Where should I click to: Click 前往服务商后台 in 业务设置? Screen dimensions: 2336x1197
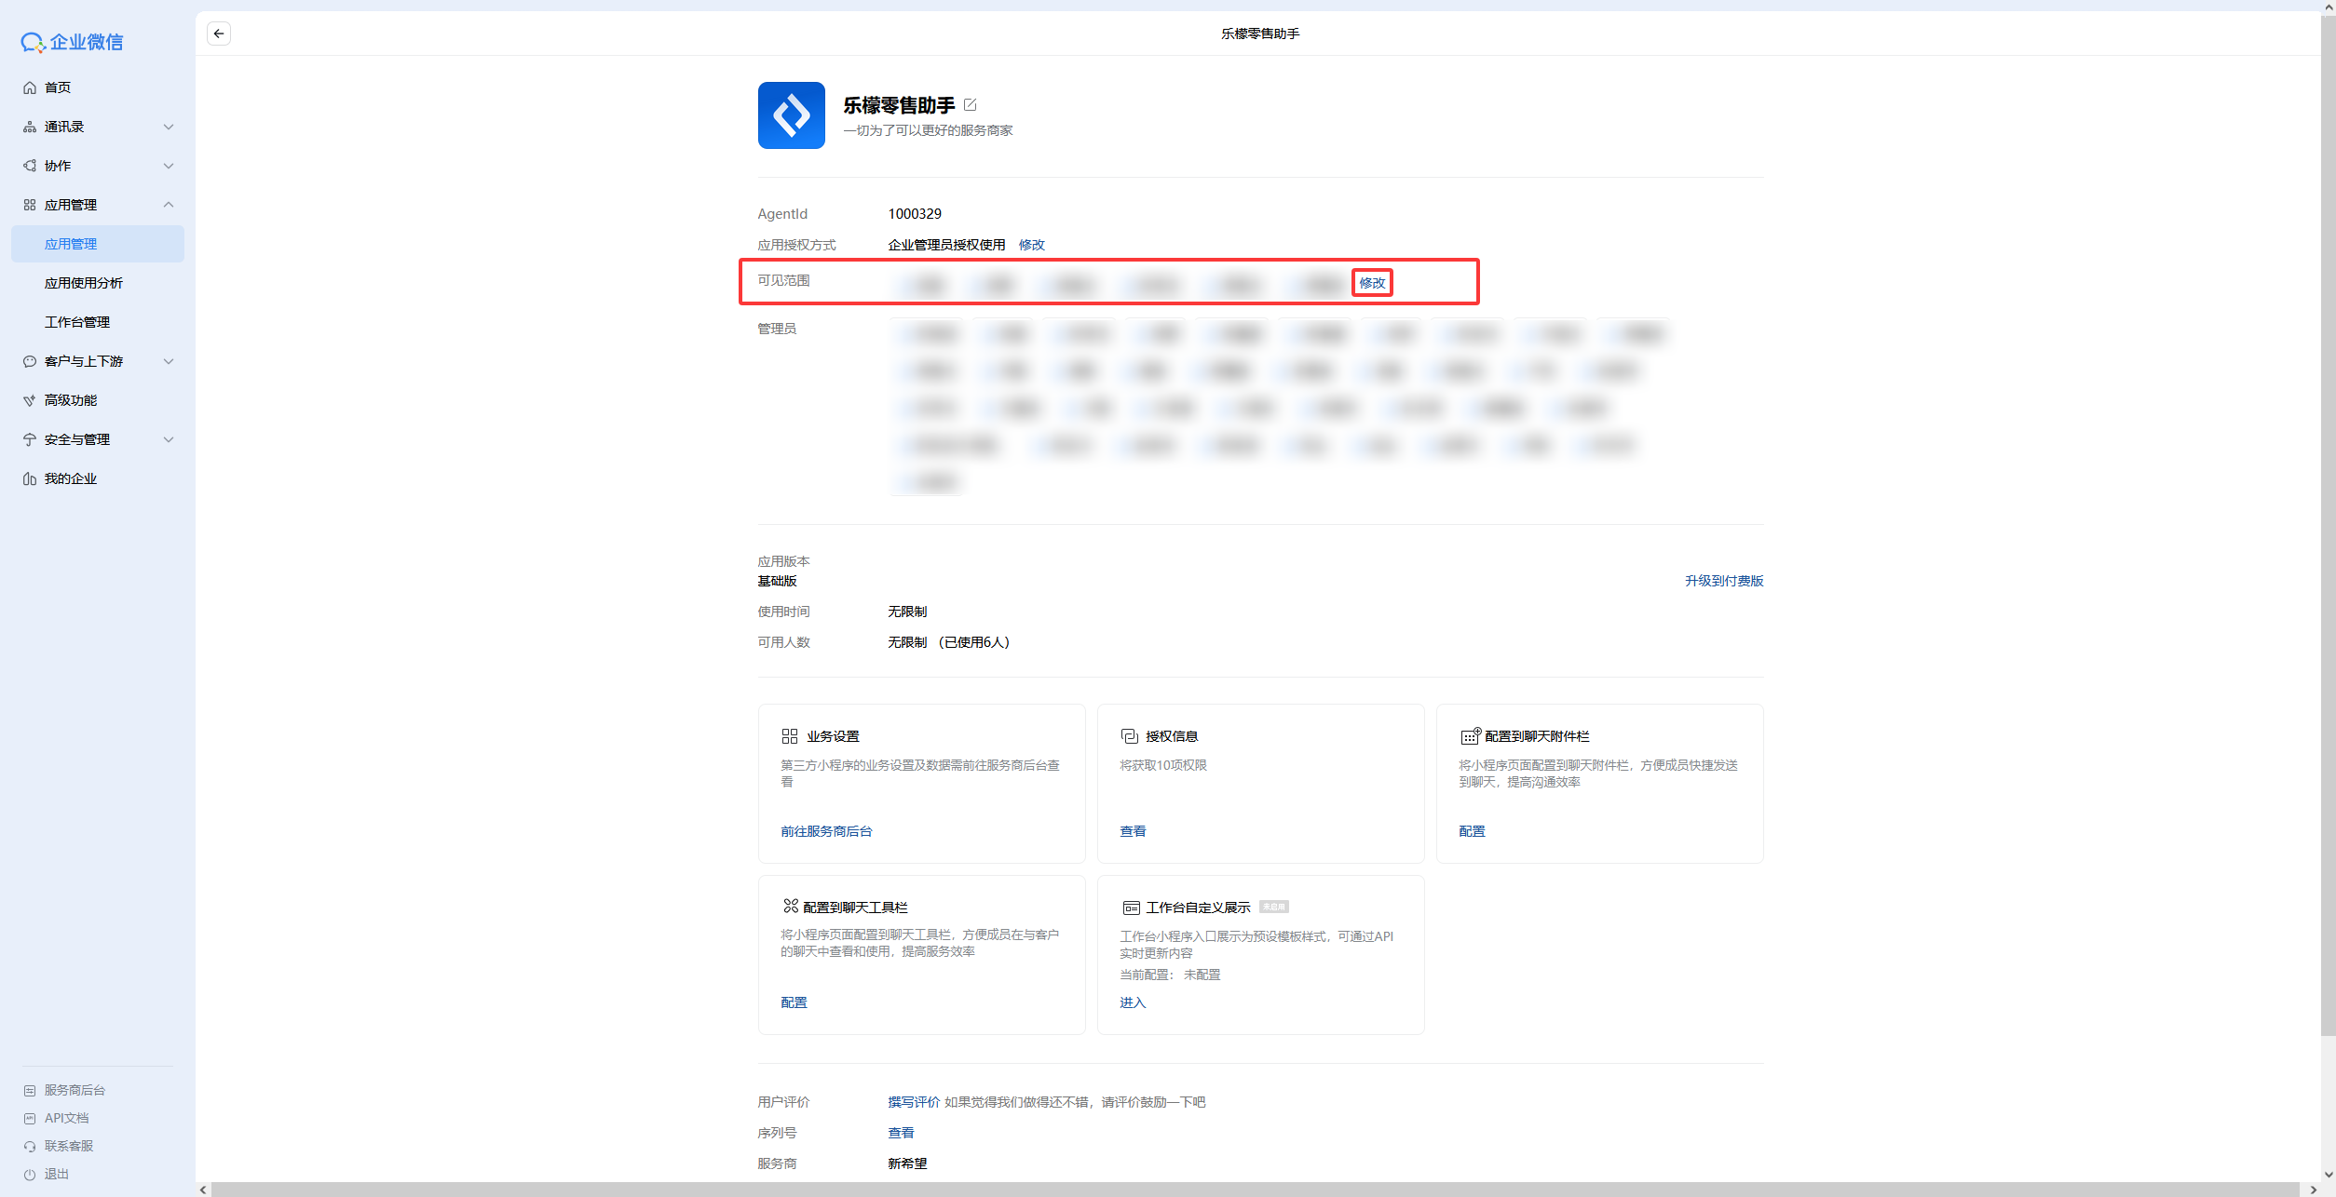click(x=826, y=831)
